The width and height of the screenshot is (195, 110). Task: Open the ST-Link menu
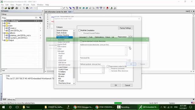point(26,5)
